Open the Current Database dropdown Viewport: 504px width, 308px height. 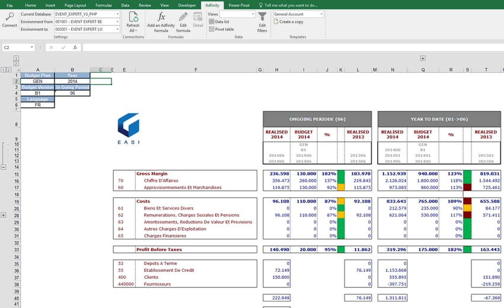point(117,14)
